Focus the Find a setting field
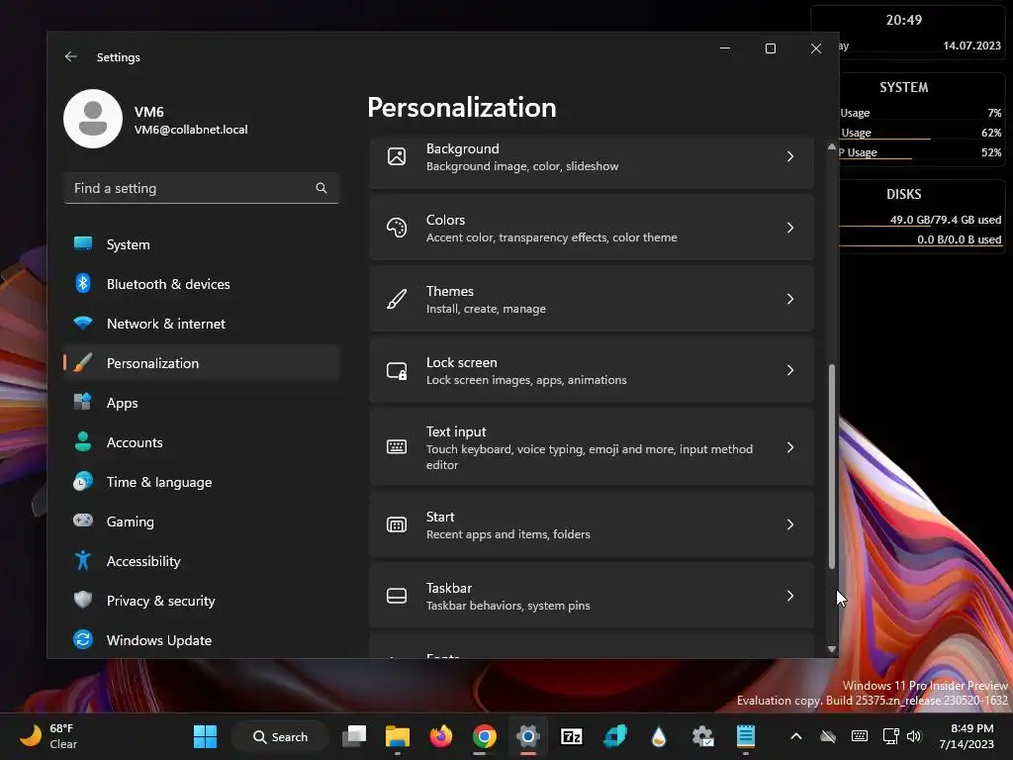 [x=202, y=188]
